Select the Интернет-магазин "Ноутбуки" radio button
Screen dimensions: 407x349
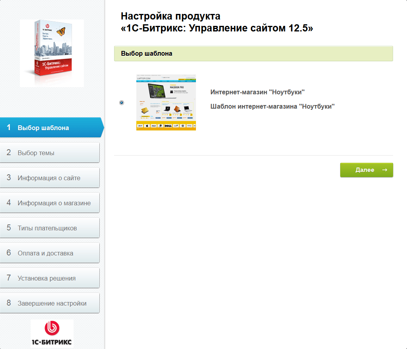[x=122, y=103]
